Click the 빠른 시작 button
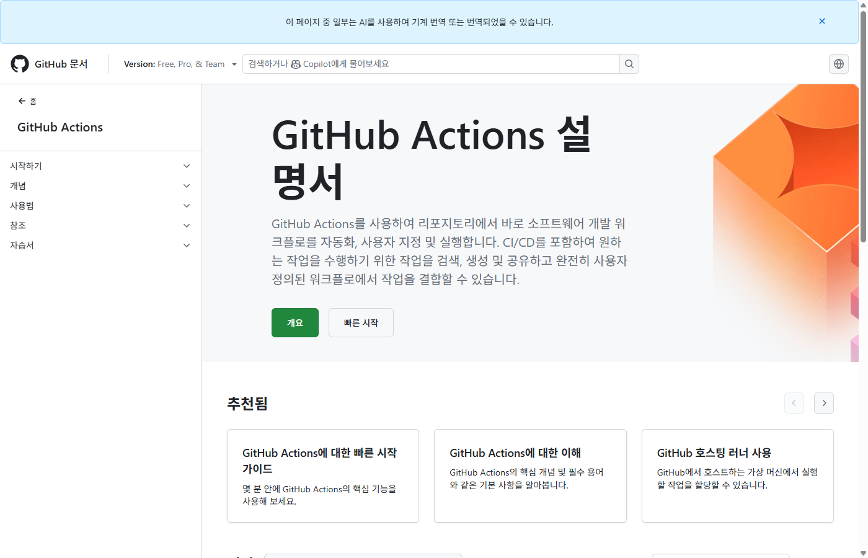 [361, 322]
